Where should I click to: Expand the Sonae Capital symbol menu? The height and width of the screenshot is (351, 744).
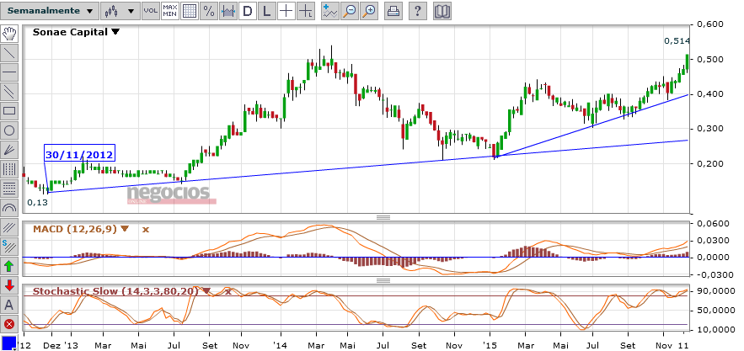coord(115,32)
